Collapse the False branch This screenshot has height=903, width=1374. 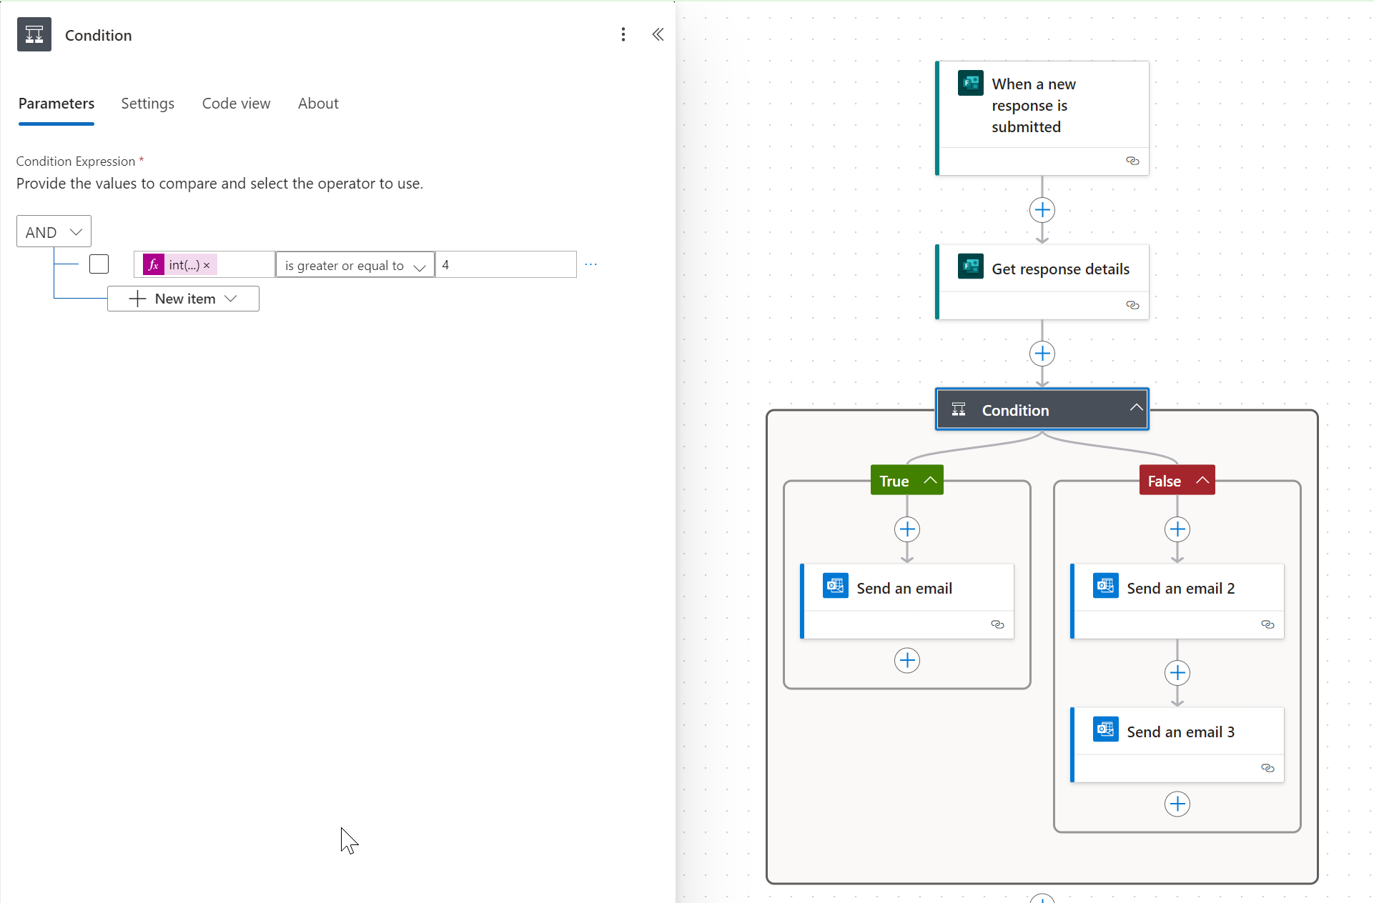[x=1202, y=480]
